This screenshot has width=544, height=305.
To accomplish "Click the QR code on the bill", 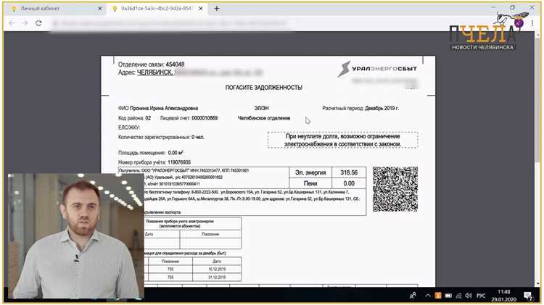I will 395,189.
